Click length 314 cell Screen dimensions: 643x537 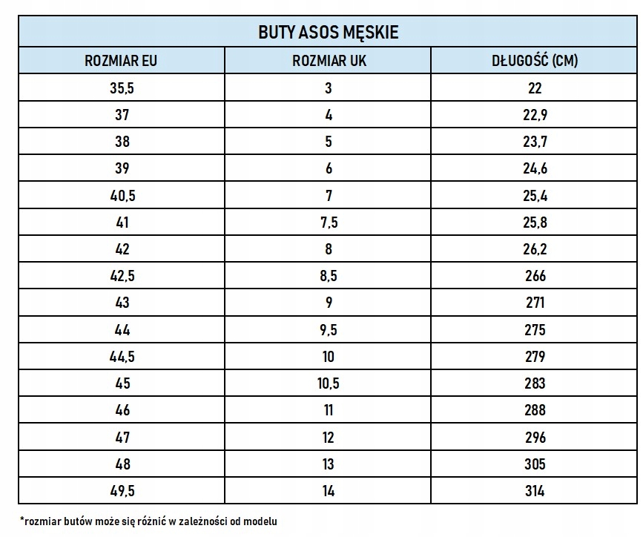click(x=534, y=491)
